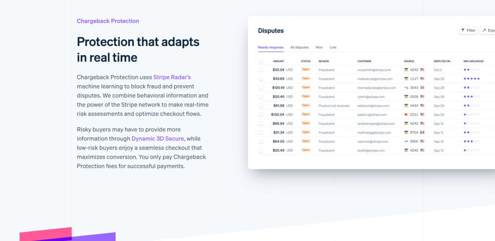The height and width of the screenshot is (241, 495).
Task: Click the Open status badge for tylerh@stripe.com
Action: (306, 96)
